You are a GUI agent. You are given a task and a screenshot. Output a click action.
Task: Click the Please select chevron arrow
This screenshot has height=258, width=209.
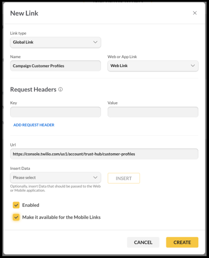(95, 177)
